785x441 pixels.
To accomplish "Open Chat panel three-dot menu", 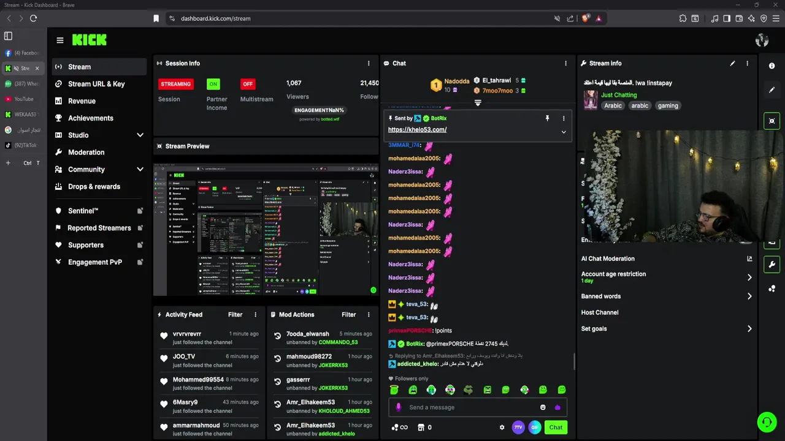I will point(565,63).
